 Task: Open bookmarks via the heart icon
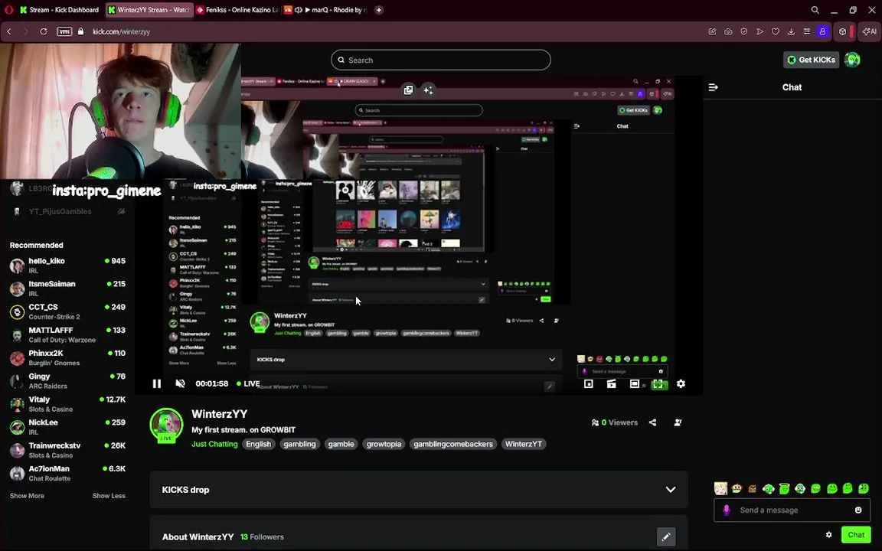[x=775, y=31]
